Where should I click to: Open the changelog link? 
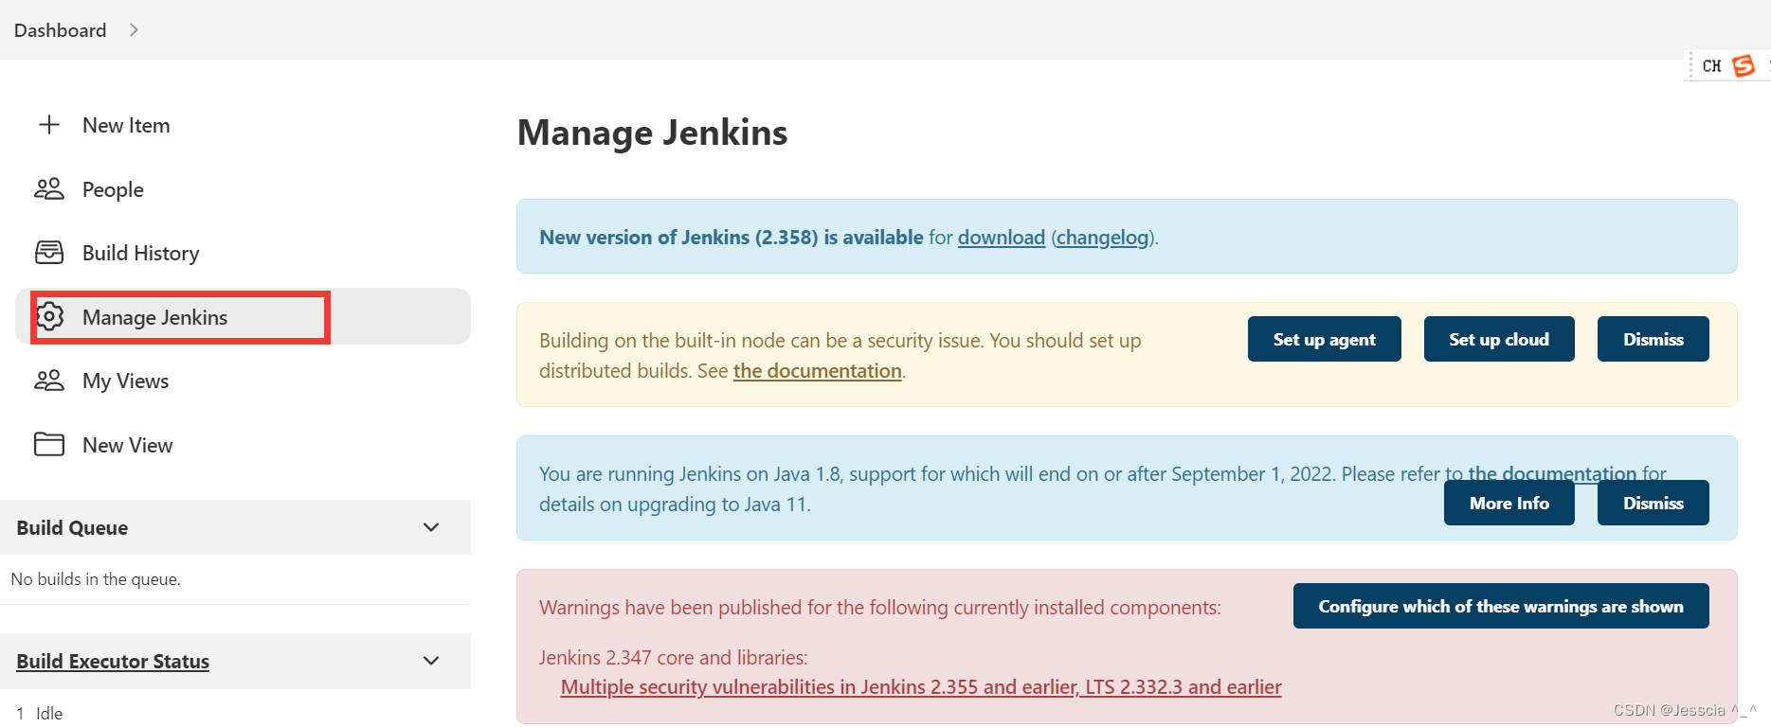[x=1103, y=238]
